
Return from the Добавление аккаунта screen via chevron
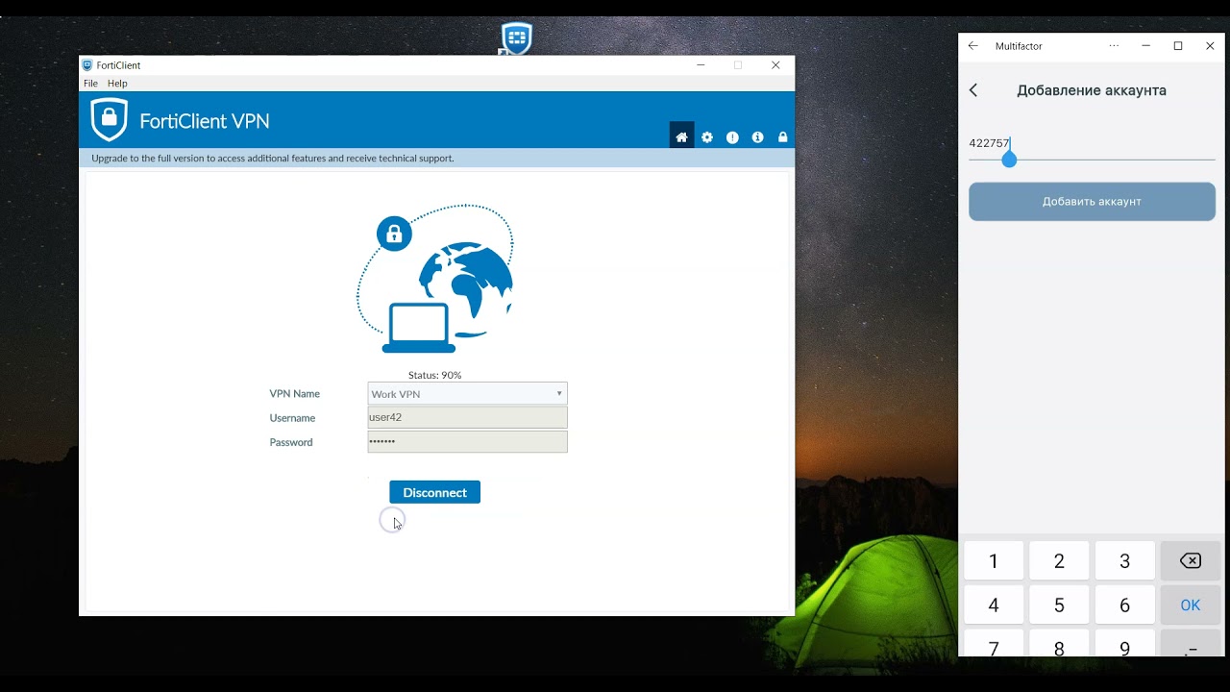tap(973, 90)
